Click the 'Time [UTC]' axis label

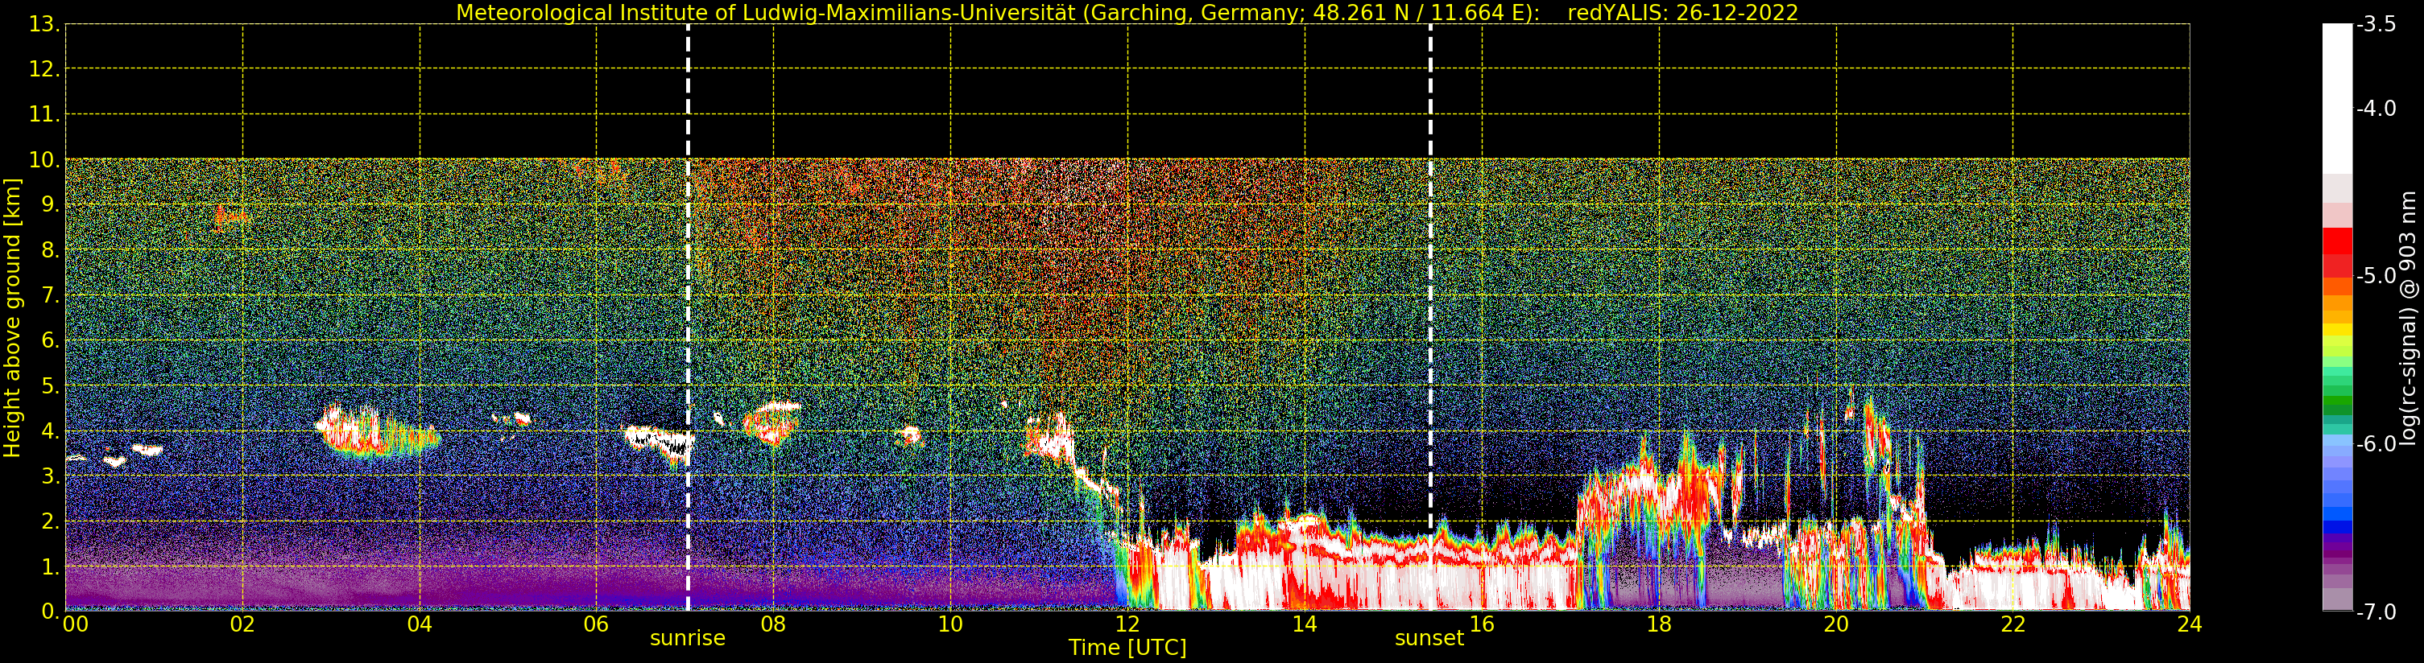1127,648
